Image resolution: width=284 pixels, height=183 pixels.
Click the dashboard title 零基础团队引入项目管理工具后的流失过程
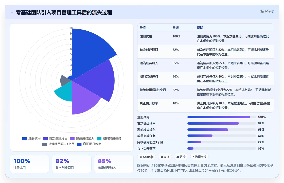point(64,12)
